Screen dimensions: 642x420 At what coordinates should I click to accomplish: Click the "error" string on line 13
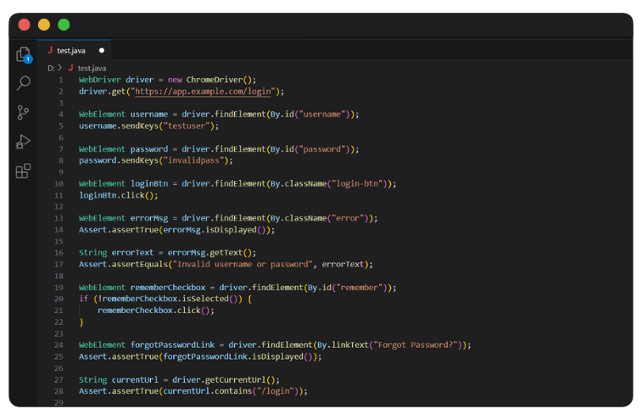point(348,218)
